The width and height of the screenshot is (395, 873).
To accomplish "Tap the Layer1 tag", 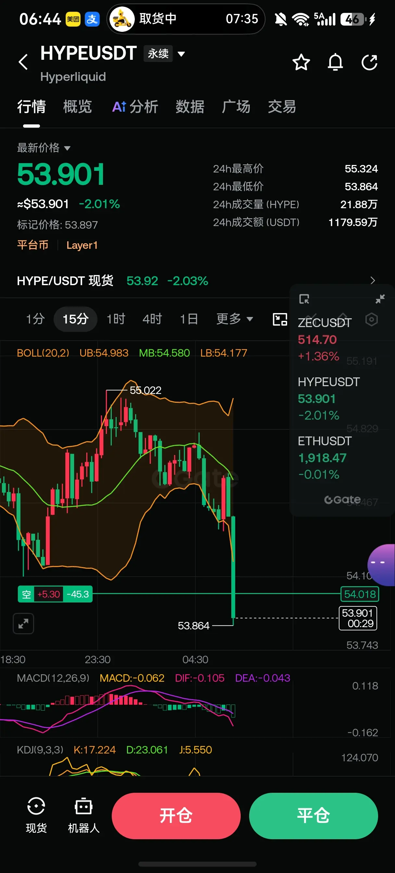I will (82, 245).
